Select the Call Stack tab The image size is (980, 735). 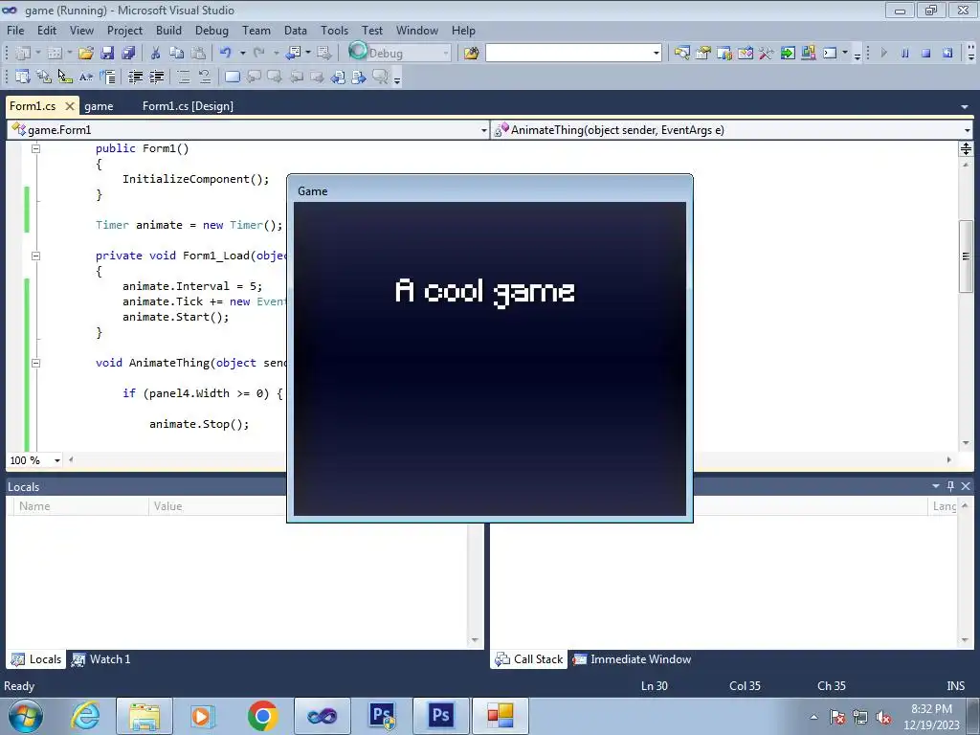528,659
